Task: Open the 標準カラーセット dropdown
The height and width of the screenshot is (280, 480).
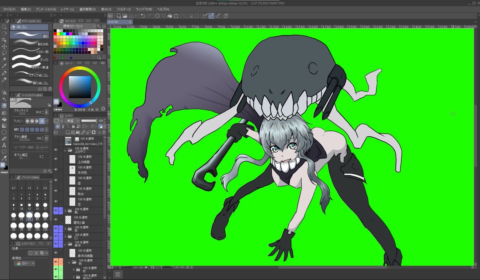Action: coord(75,26)
